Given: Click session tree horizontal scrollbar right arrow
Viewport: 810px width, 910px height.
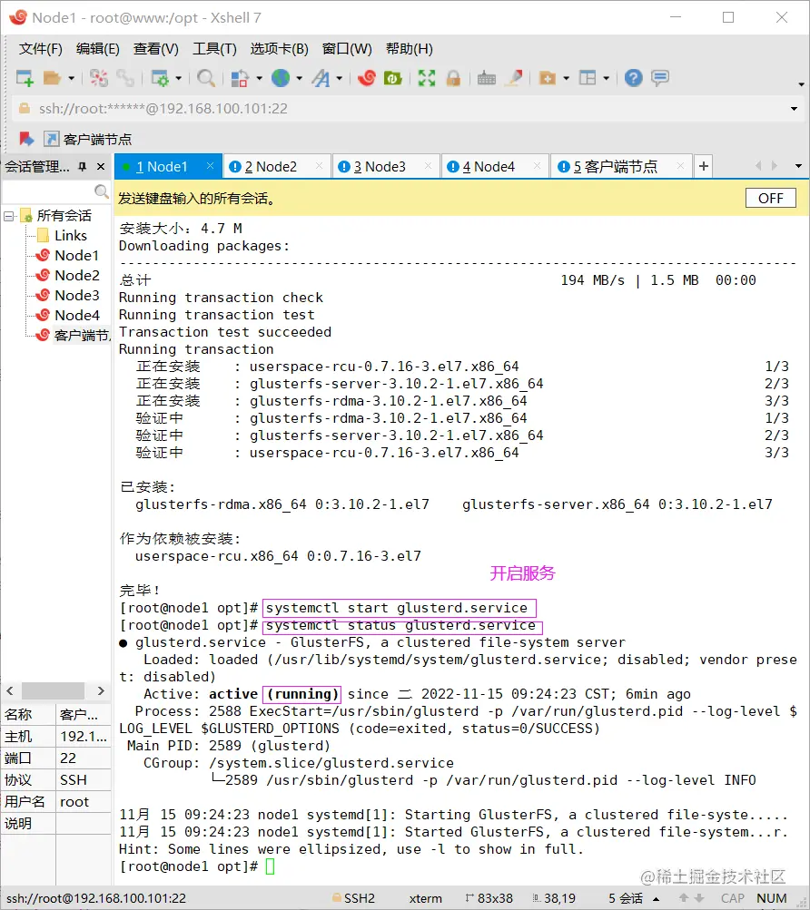Looking at the screenshot, I should pos(101,690).
